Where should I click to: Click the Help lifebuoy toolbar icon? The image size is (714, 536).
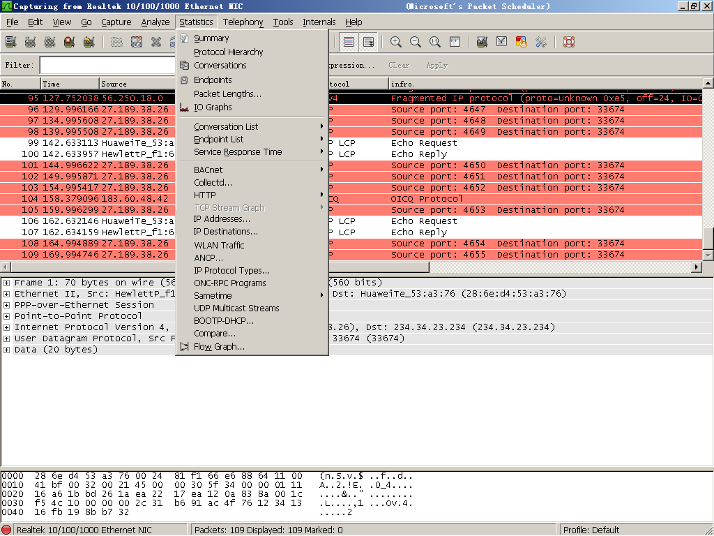569,42
